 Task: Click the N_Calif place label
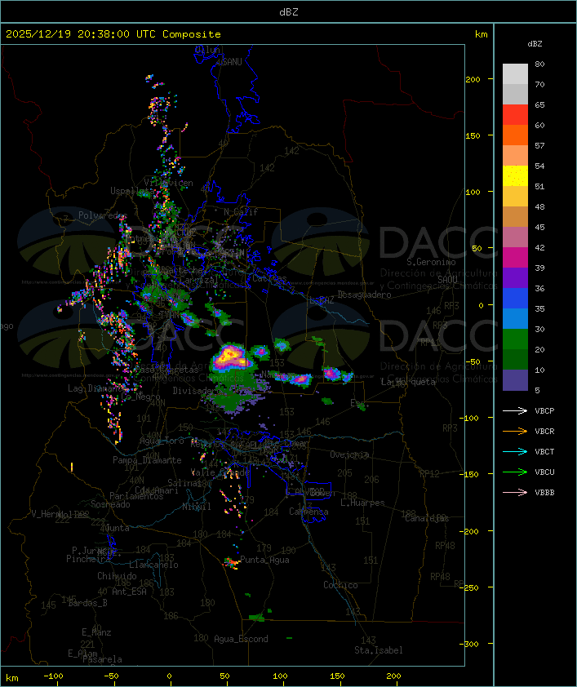tap(241, 211)
